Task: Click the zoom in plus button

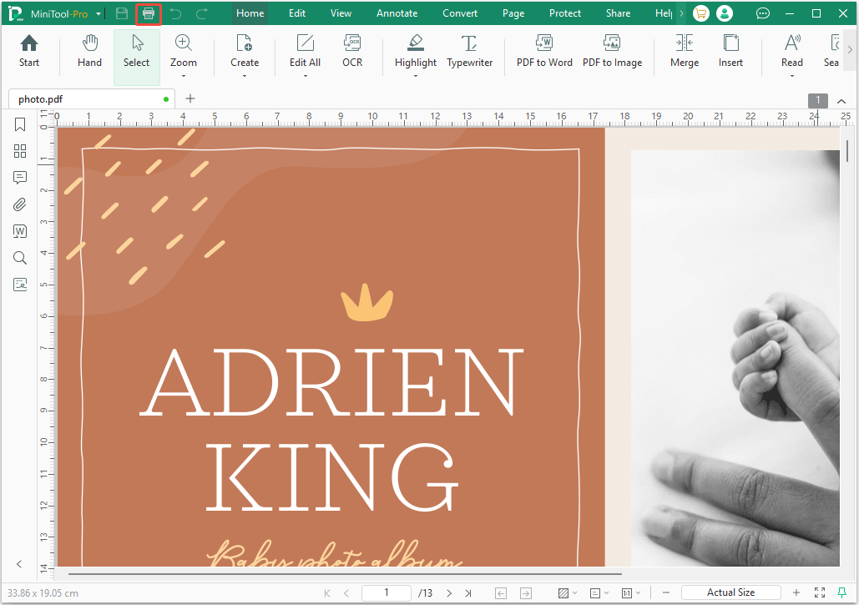Action: click(x=796, y=592)
